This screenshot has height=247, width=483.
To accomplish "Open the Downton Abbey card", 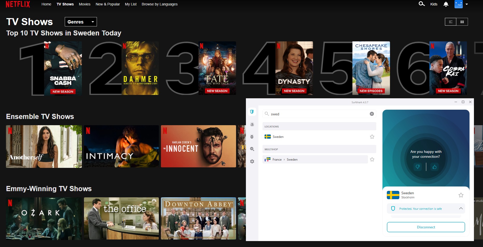I will tap(198, 219).
